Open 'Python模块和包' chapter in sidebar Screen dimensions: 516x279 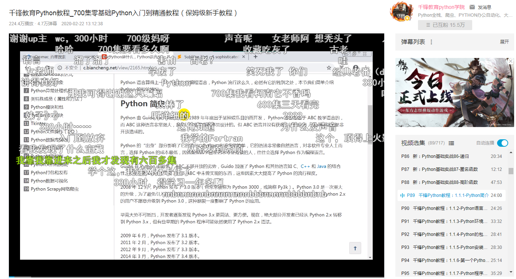tap(43, 107)
